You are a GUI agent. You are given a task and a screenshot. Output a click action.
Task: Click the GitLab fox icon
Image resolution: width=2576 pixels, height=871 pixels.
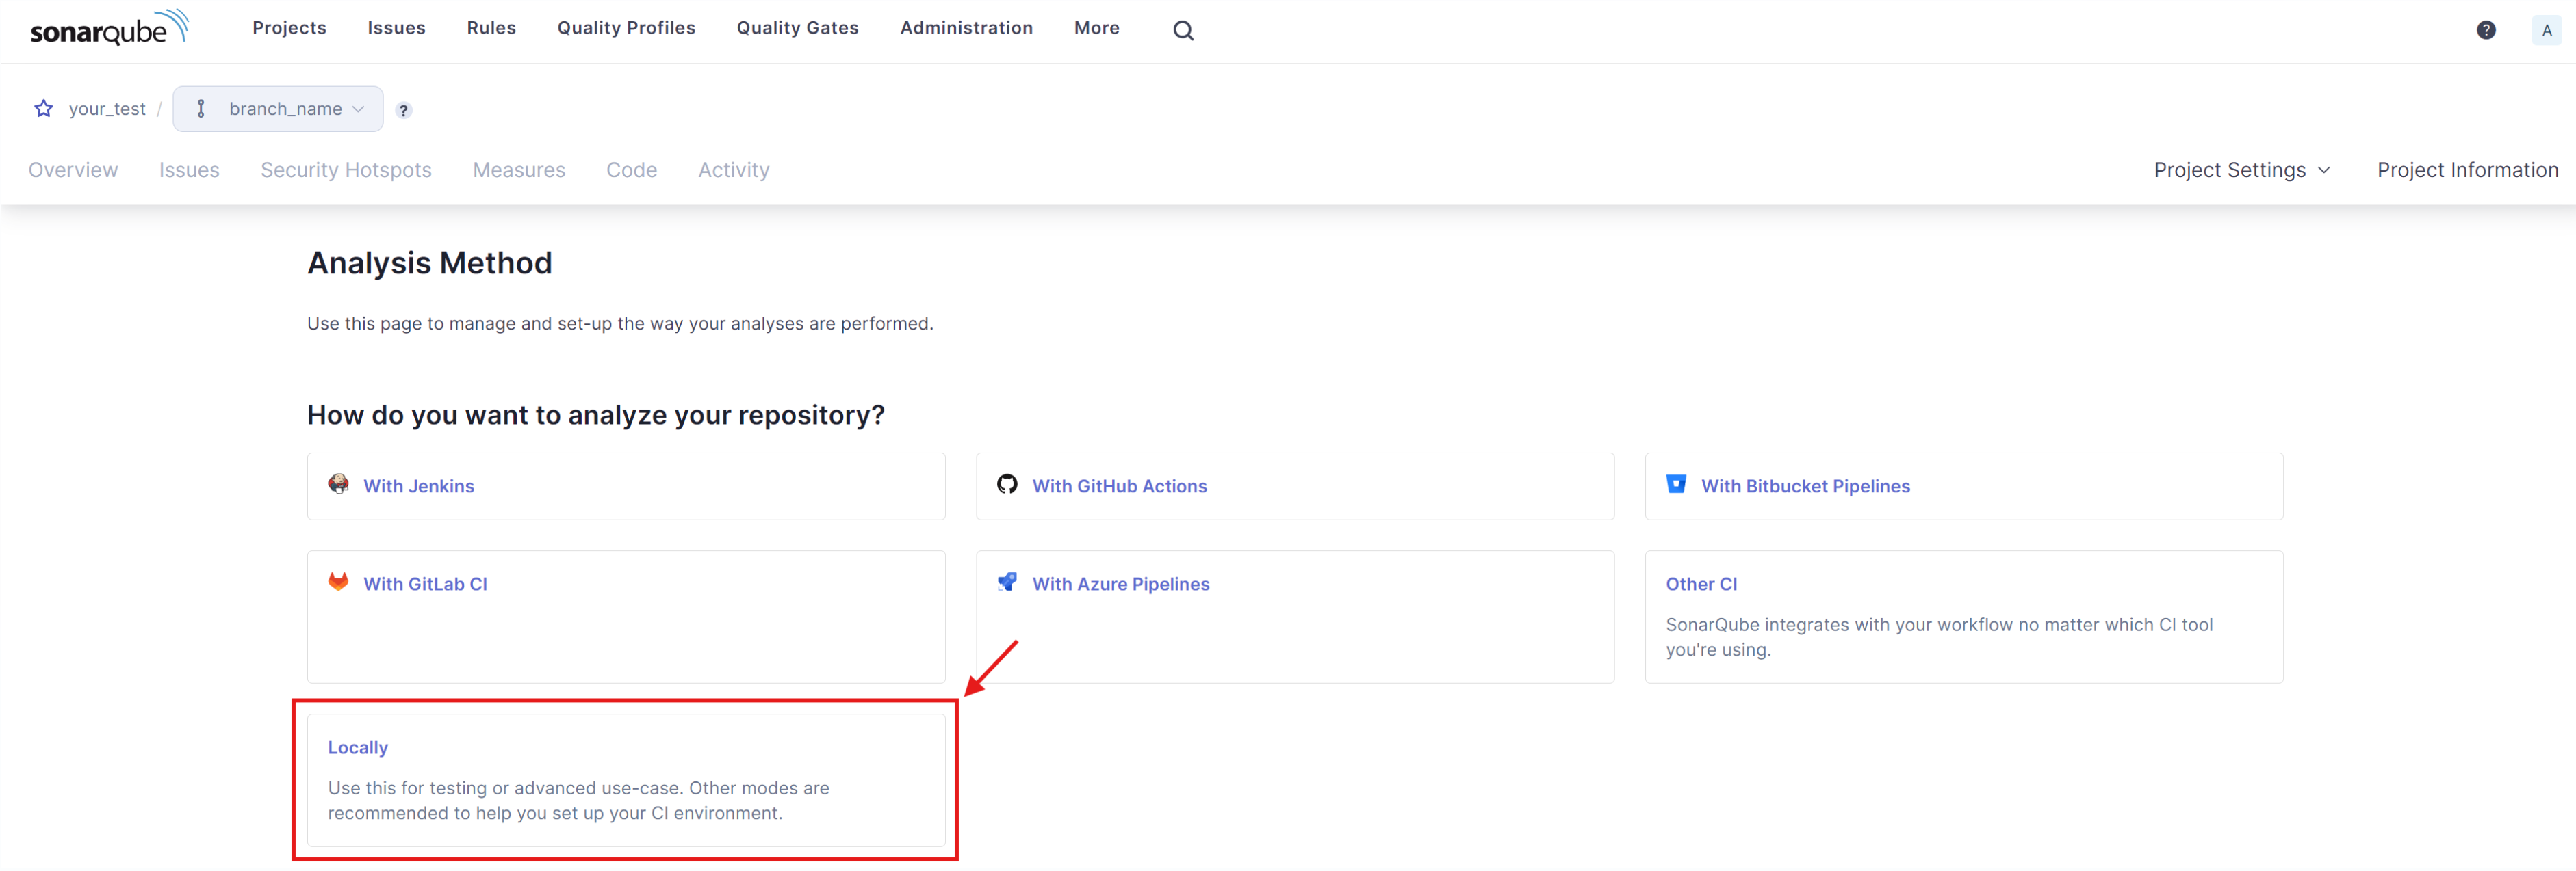click(x=339, y=582)
